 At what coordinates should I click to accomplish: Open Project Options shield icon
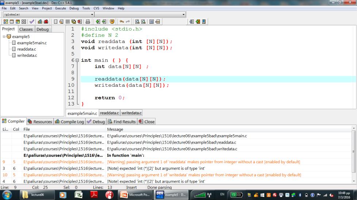(112, 21)
